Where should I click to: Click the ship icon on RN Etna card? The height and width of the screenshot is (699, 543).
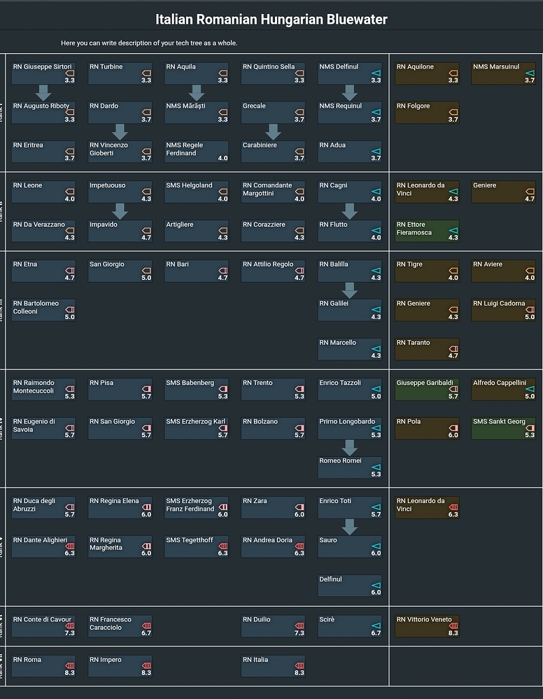point(69,269)
